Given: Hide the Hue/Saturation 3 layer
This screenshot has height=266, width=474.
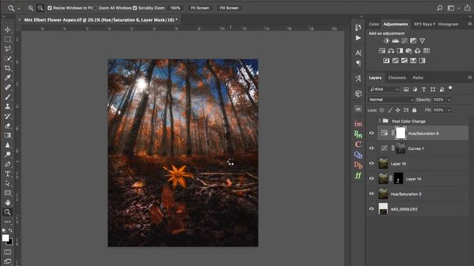Looking at the screenshot, I should pos(372,194).
